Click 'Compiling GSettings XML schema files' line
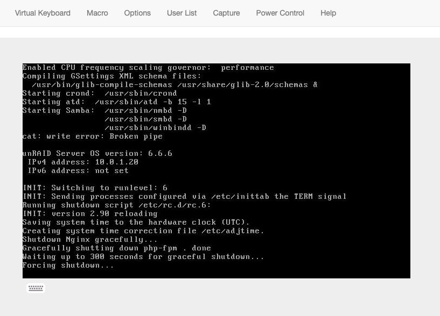This screenshot has height=316, width=440. (111, 76)
